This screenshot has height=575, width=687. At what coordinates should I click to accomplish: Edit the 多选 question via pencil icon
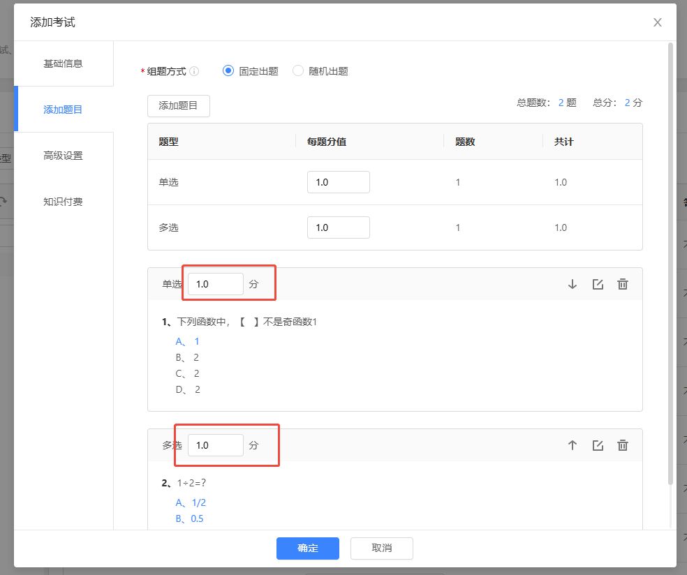click(x=598, y=445)
